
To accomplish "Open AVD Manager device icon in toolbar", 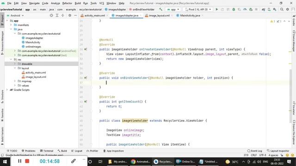I will (269, 9).
